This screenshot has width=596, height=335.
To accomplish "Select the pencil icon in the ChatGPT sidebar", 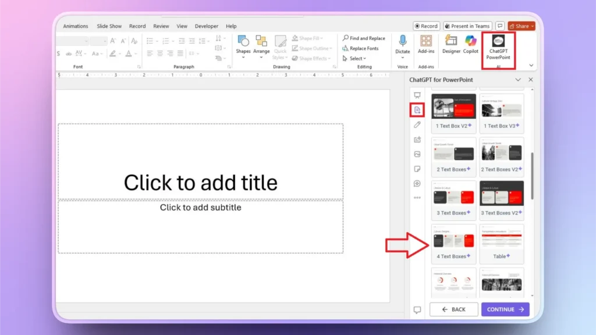I will 417,124.
